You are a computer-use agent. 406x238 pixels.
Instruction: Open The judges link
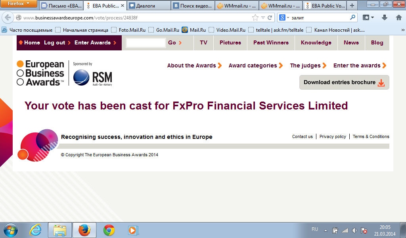308,65
